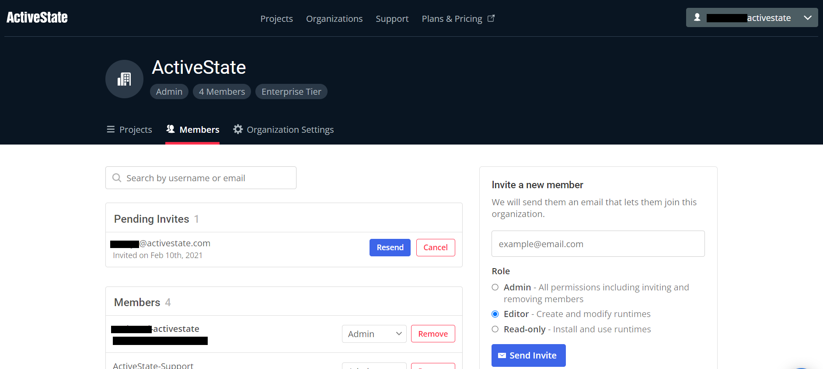
Task: Cancel the pending invite
Action: point(436,248)
